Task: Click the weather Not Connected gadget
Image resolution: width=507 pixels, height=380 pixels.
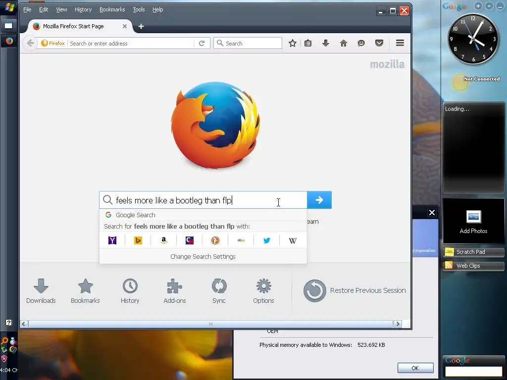Action: [x=476, y=81]
